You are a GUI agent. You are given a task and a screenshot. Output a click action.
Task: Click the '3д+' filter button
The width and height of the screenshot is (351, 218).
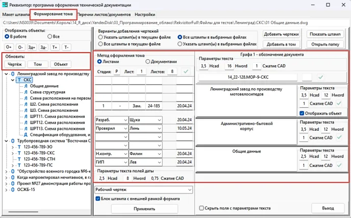(32, 47)
